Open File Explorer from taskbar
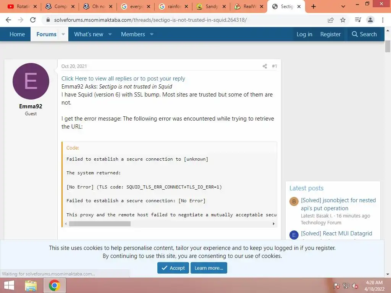The height and width of the screenshot is (293, 391). coord(31,285)
